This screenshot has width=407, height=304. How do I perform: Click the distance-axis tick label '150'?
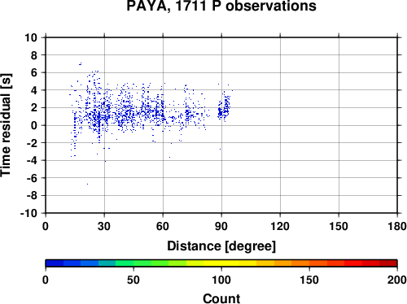click(339, 226)
